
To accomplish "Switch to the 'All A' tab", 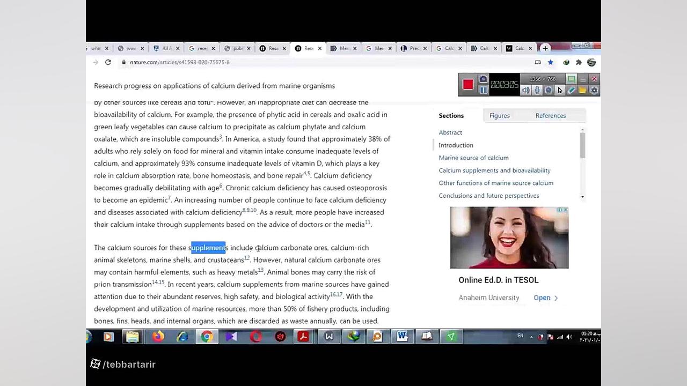I will (x=166, y=48).
